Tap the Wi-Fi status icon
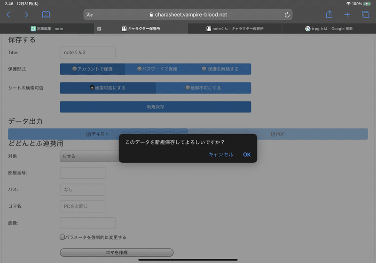Viewport: 376px width, 263px height. pos(348,4)
